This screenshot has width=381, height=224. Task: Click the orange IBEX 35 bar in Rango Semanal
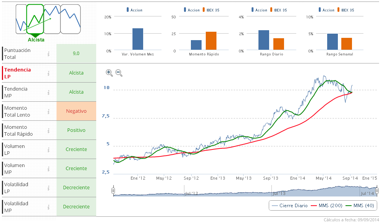(346, 44)
